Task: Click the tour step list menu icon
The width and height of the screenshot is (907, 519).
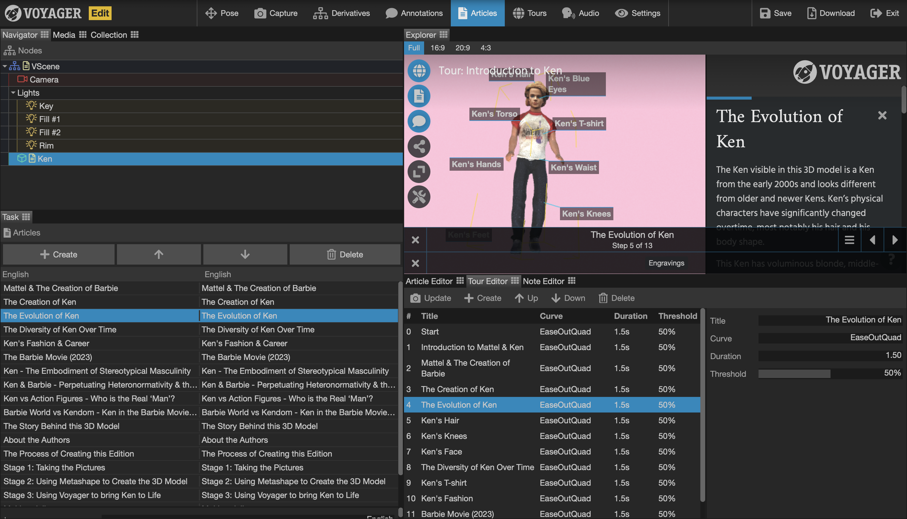Action: [849, 240]
